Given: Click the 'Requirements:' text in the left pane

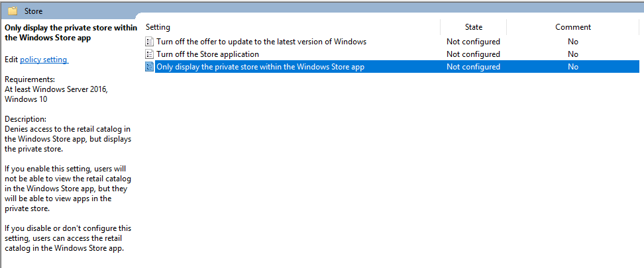Looking at the screenshot, I should pos(28,79).
